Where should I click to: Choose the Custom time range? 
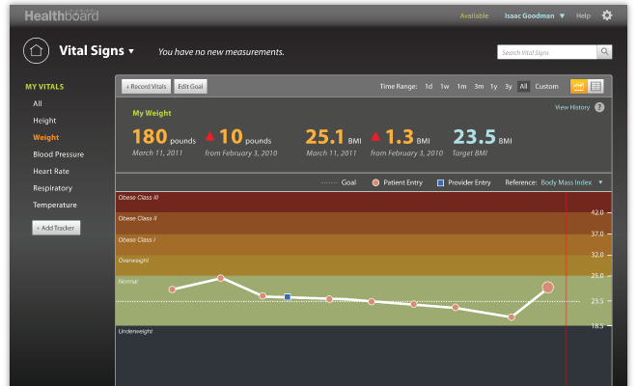click(x=546, y=87)
